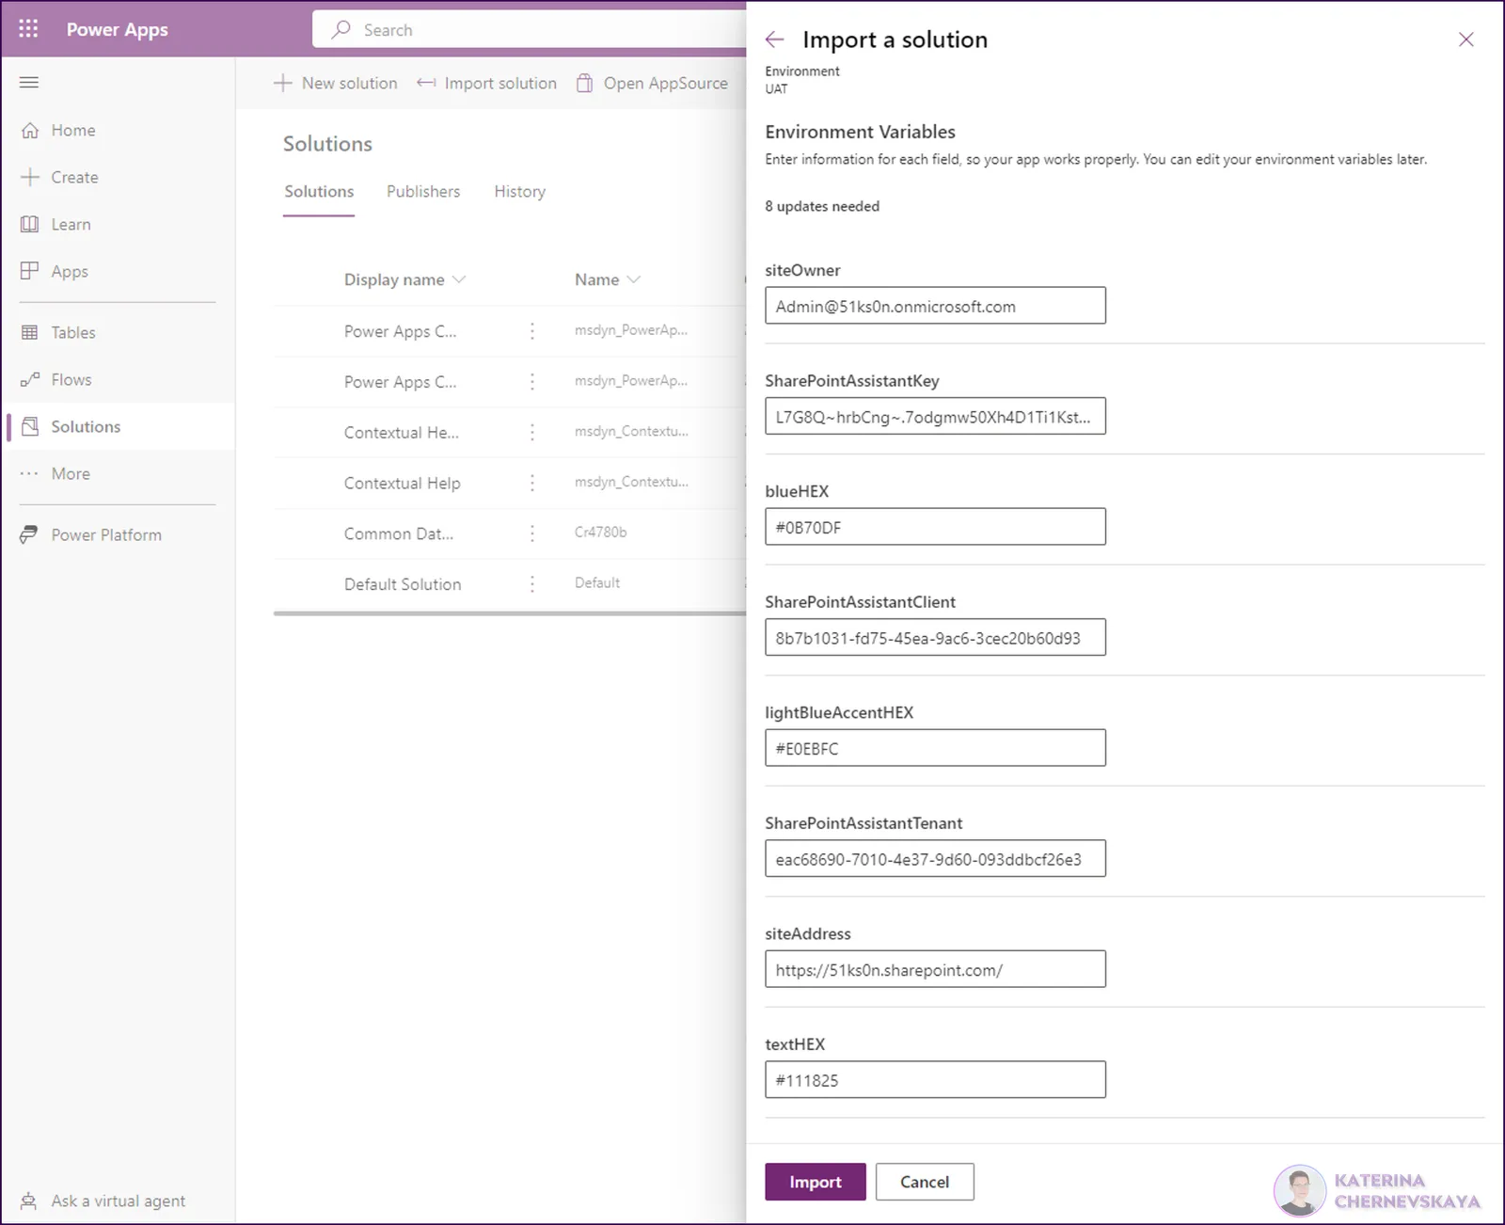Click New solution in the toolbar
This screenshot has width=1505, height=1225.
coord(335,83)
